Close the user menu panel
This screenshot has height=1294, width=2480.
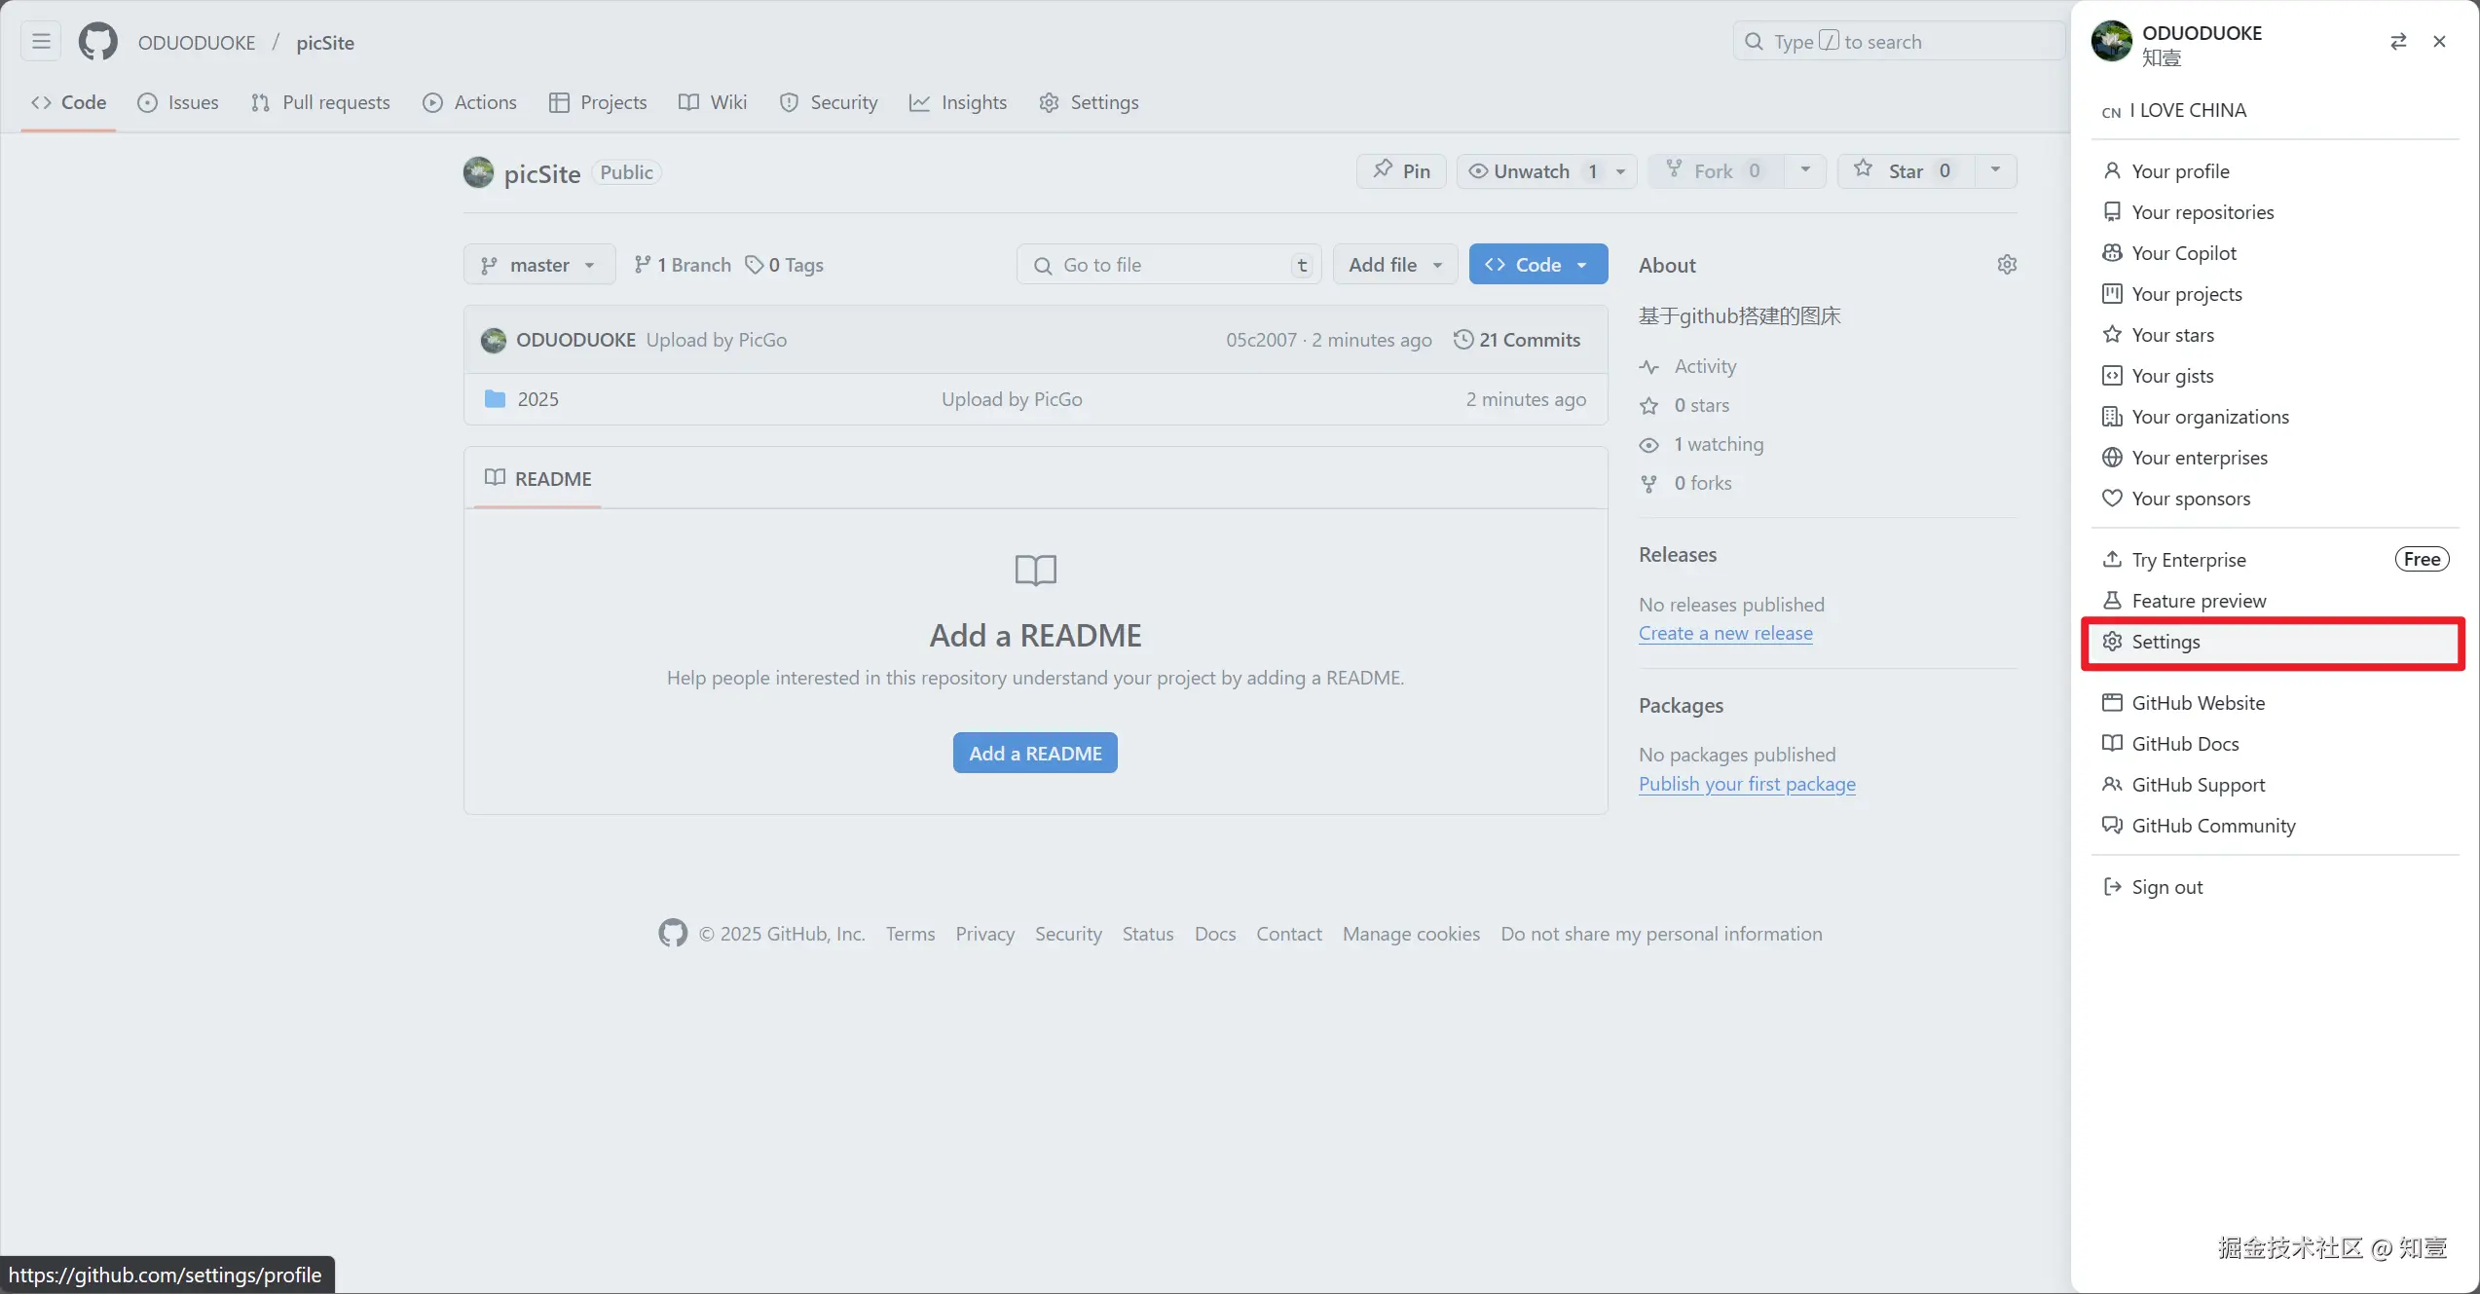click(2439, 42)
